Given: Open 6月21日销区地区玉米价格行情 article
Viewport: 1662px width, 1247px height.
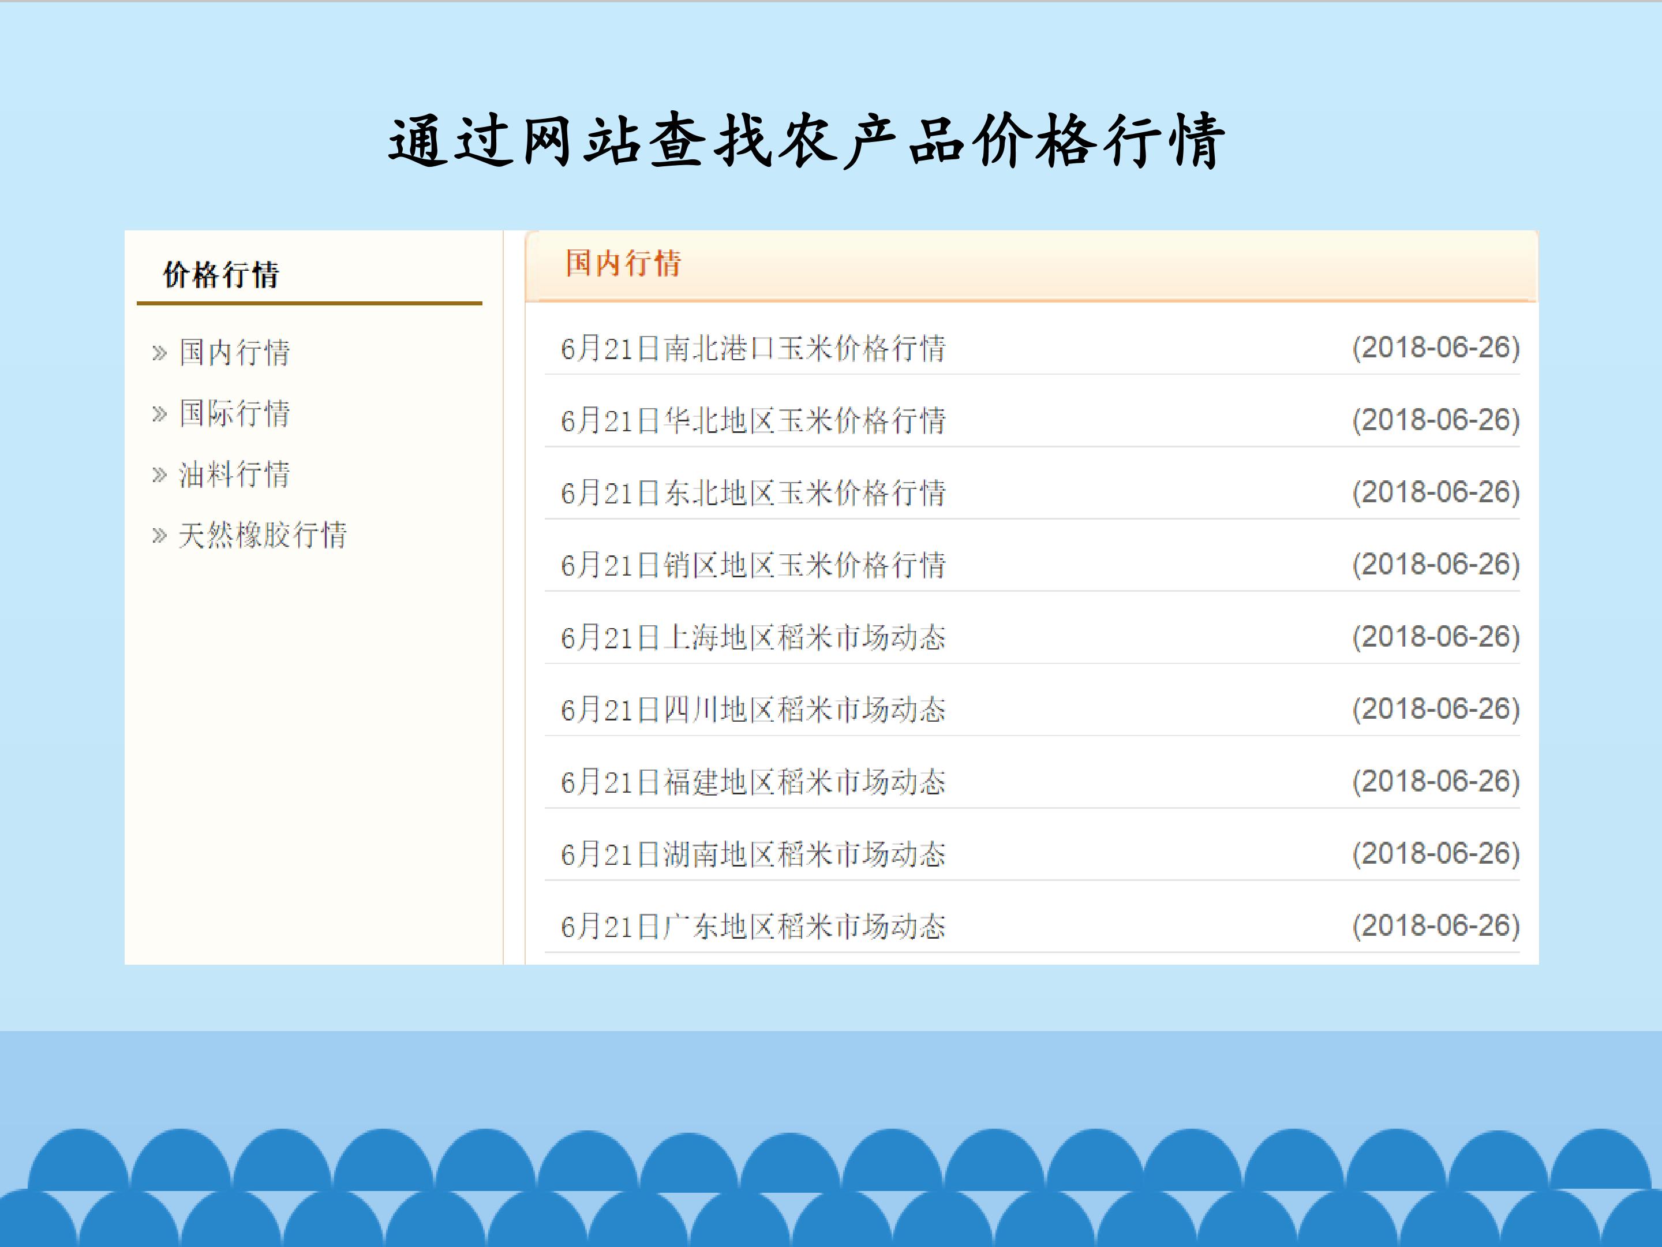Looking at the screenshot, I should click(753, 565).
